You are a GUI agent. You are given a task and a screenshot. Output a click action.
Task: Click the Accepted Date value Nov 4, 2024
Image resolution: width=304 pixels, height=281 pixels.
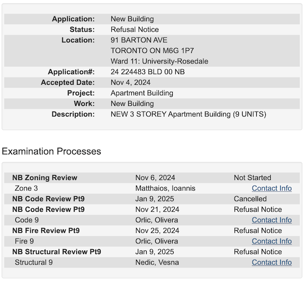(130, 83)
